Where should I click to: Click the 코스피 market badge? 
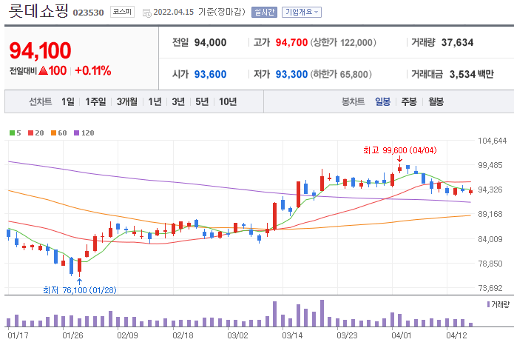click(122, 12)
